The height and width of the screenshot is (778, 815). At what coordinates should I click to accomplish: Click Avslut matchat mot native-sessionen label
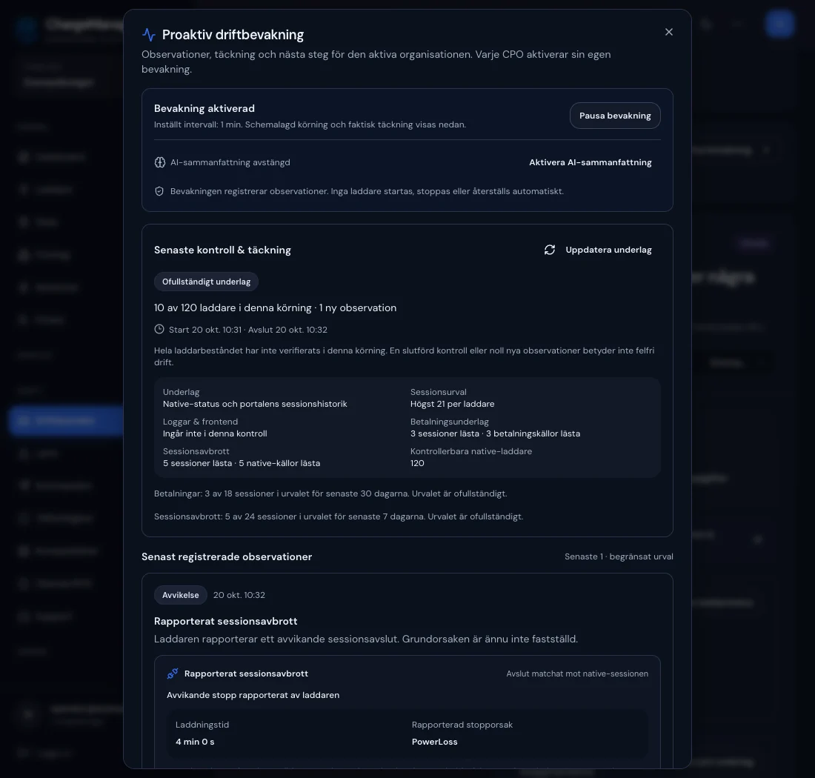pyautogui.click(x=577, y=674)
